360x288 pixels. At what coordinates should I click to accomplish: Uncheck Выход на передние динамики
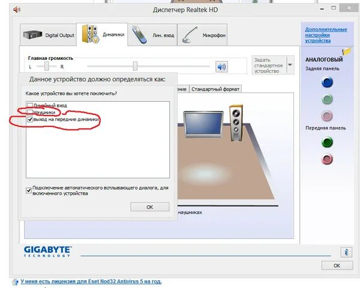pos(30,119)
